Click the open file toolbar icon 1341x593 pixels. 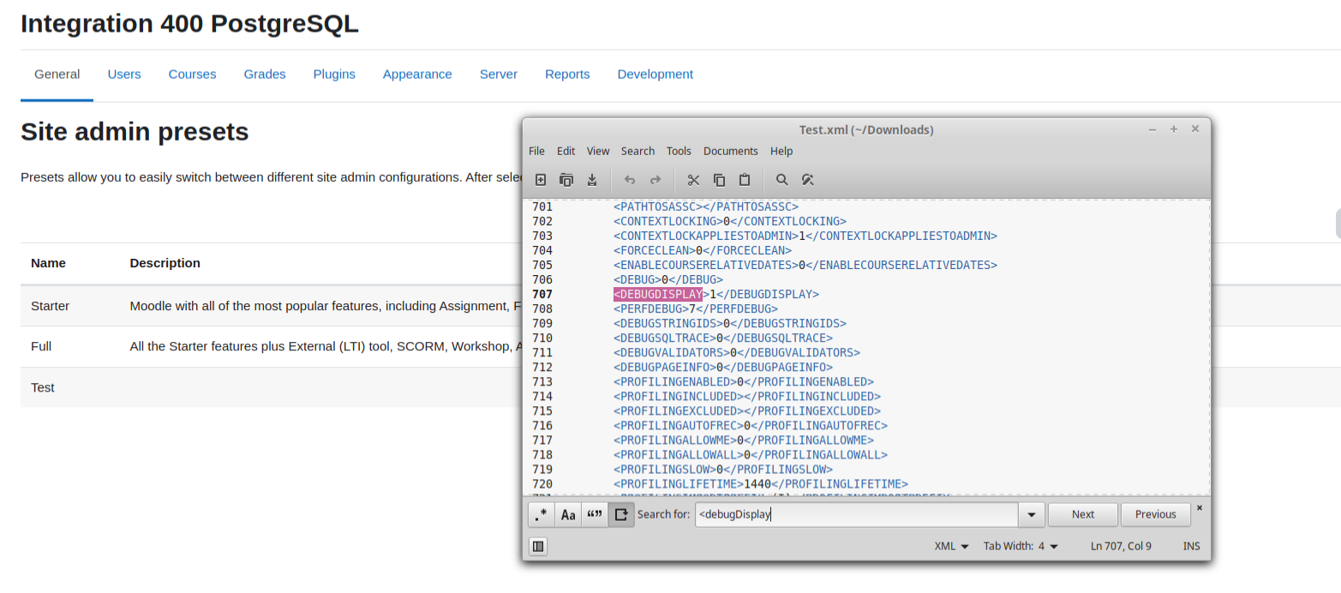(x=566, y=180)
